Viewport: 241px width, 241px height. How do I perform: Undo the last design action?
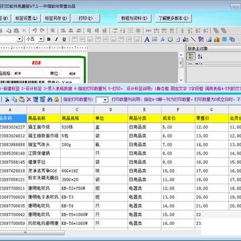[35, 31]
